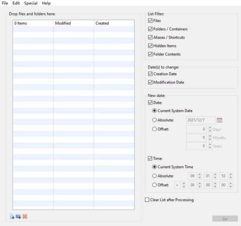241x226 pixels.
Task: Click the absolute hour field showing 09
Action: 192,176
